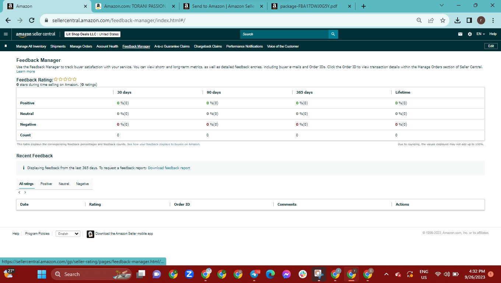
Task: Click the Windows taskbar Search box
Action: [91, 274]
